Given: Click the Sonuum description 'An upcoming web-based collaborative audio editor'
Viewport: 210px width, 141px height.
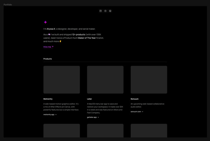Looking at the screenshot, I should pyautogui.click(x=147, y=105).
